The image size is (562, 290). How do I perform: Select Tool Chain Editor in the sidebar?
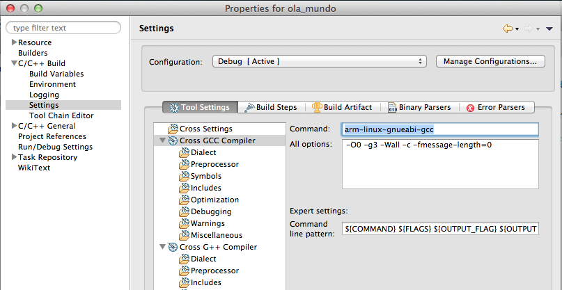61,115
